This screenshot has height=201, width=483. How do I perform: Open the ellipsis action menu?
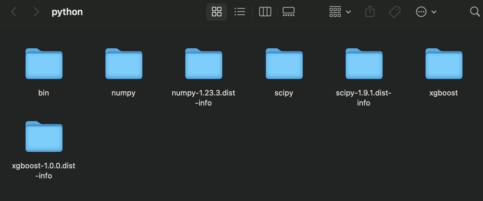coord(426,12)
